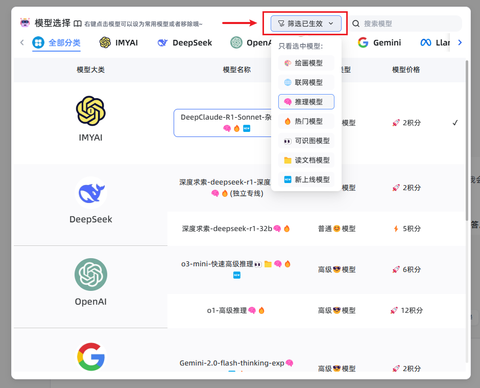Toggle the 新上线模型 filter option
This screenshot has height=388, width=480.
click(x=306, y=179)
